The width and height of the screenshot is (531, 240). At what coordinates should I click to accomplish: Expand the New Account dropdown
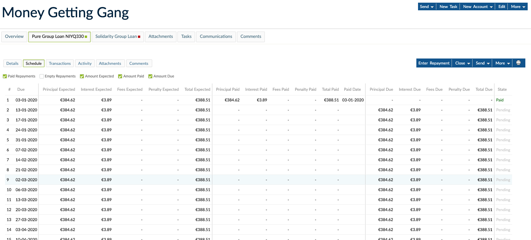[x=478, y=7]
